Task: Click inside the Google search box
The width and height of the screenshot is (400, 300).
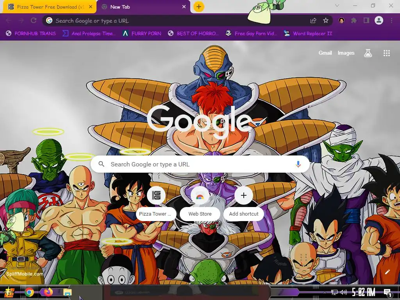Action: [x=200, y=164]
